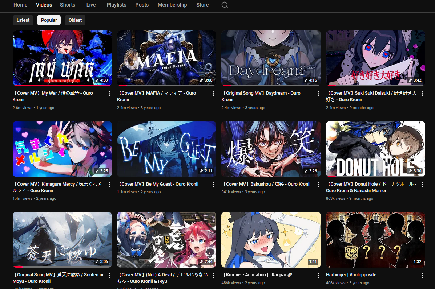Sort videos by Latest
Image resolution: width=435 pixels, height=289 pixels.
click(23, 20)
